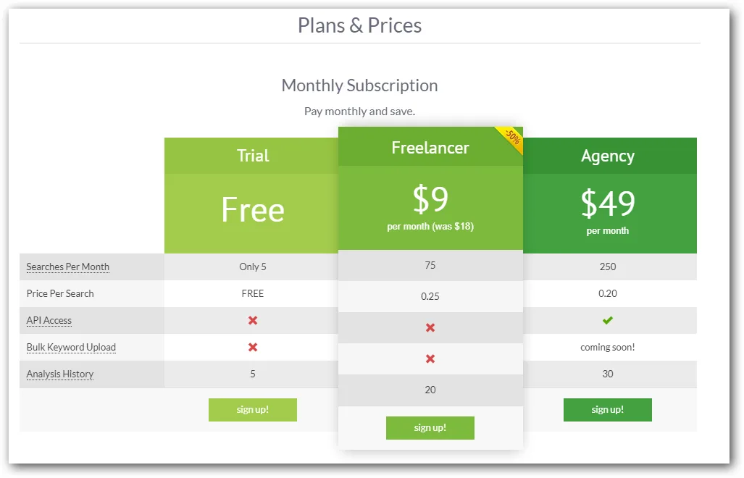This screenshot has width=744, height=478.
Task: Click the green checkmark for Agency API Access
Action: pos(607,321)
